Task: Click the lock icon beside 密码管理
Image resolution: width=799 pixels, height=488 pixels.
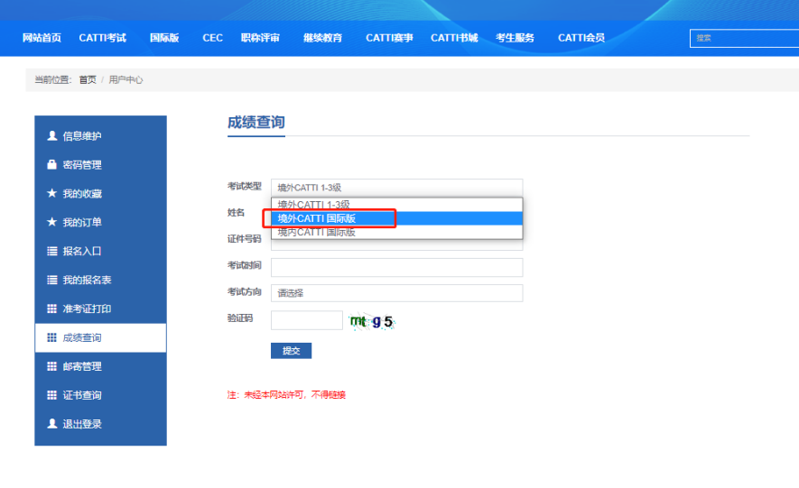Action: click(x=52, y=164)
